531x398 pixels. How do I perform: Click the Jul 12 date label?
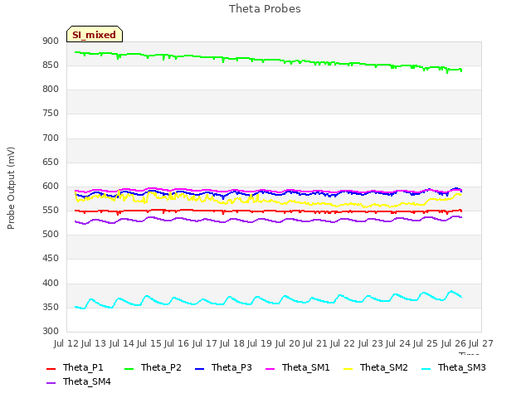tap(66, 343)
